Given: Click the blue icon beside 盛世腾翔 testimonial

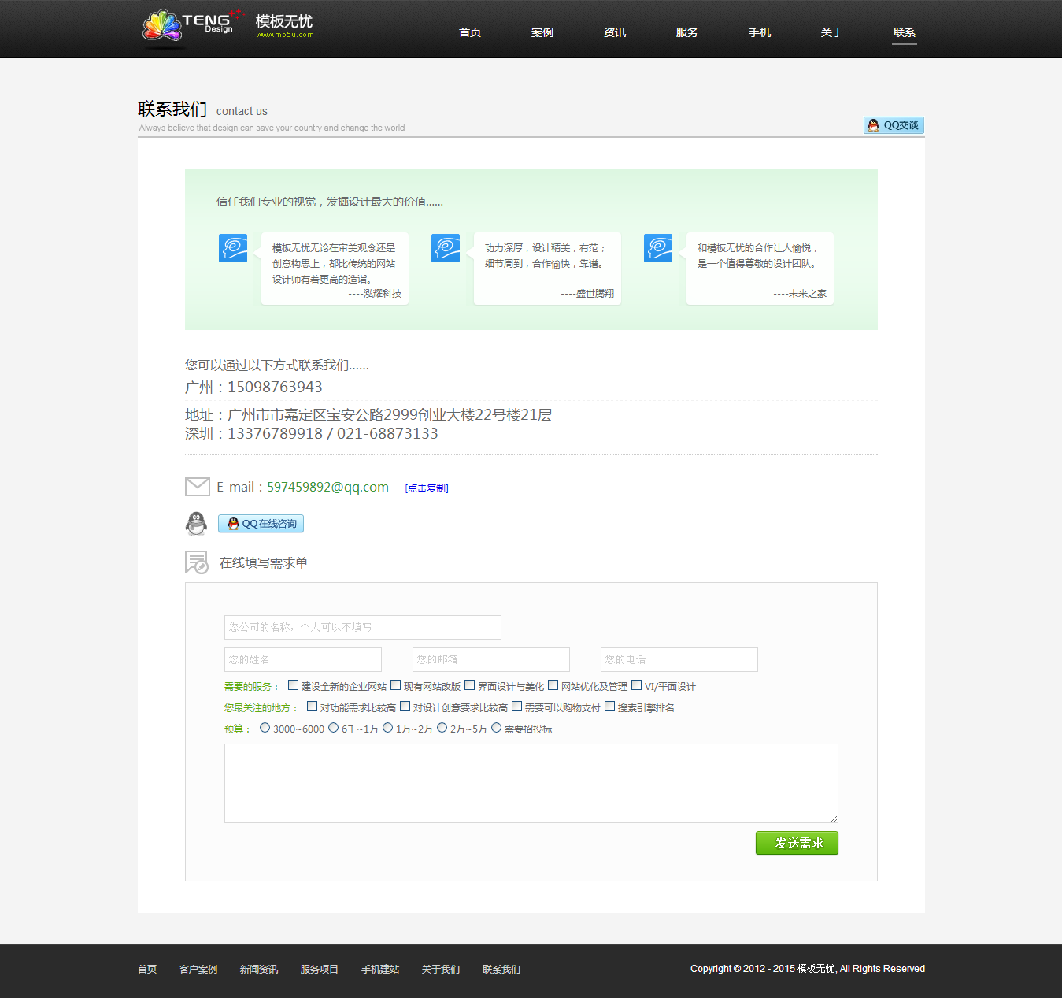Looking at the screenshot, I should (446, 248).
